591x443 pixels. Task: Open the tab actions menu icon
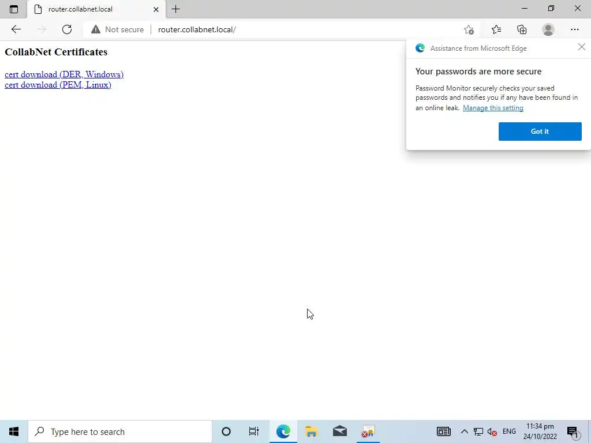pos(14,9)
